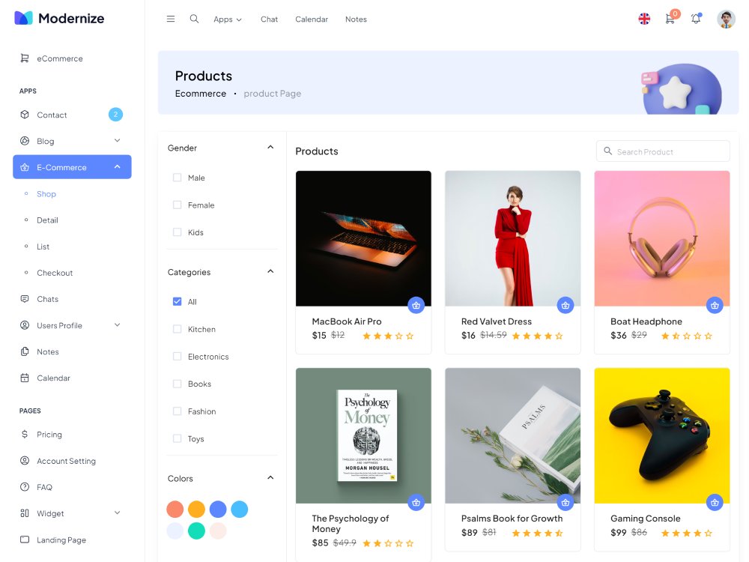Open user profile avatar
Viewport: 749px width, 562px height.
point(726,19)
